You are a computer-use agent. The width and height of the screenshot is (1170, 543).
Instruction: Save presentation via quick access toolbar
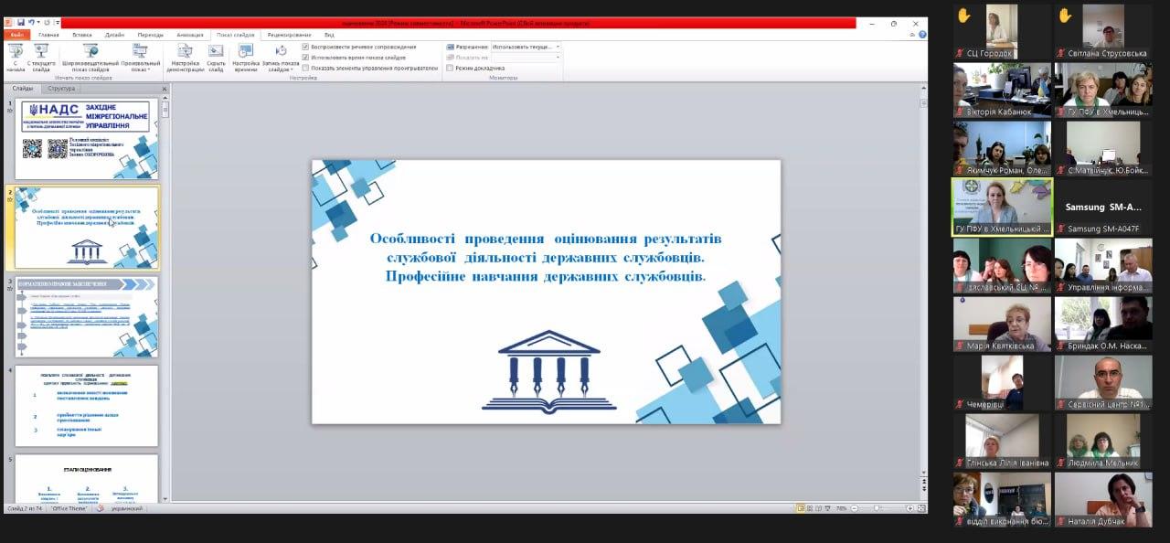point(20,22)
